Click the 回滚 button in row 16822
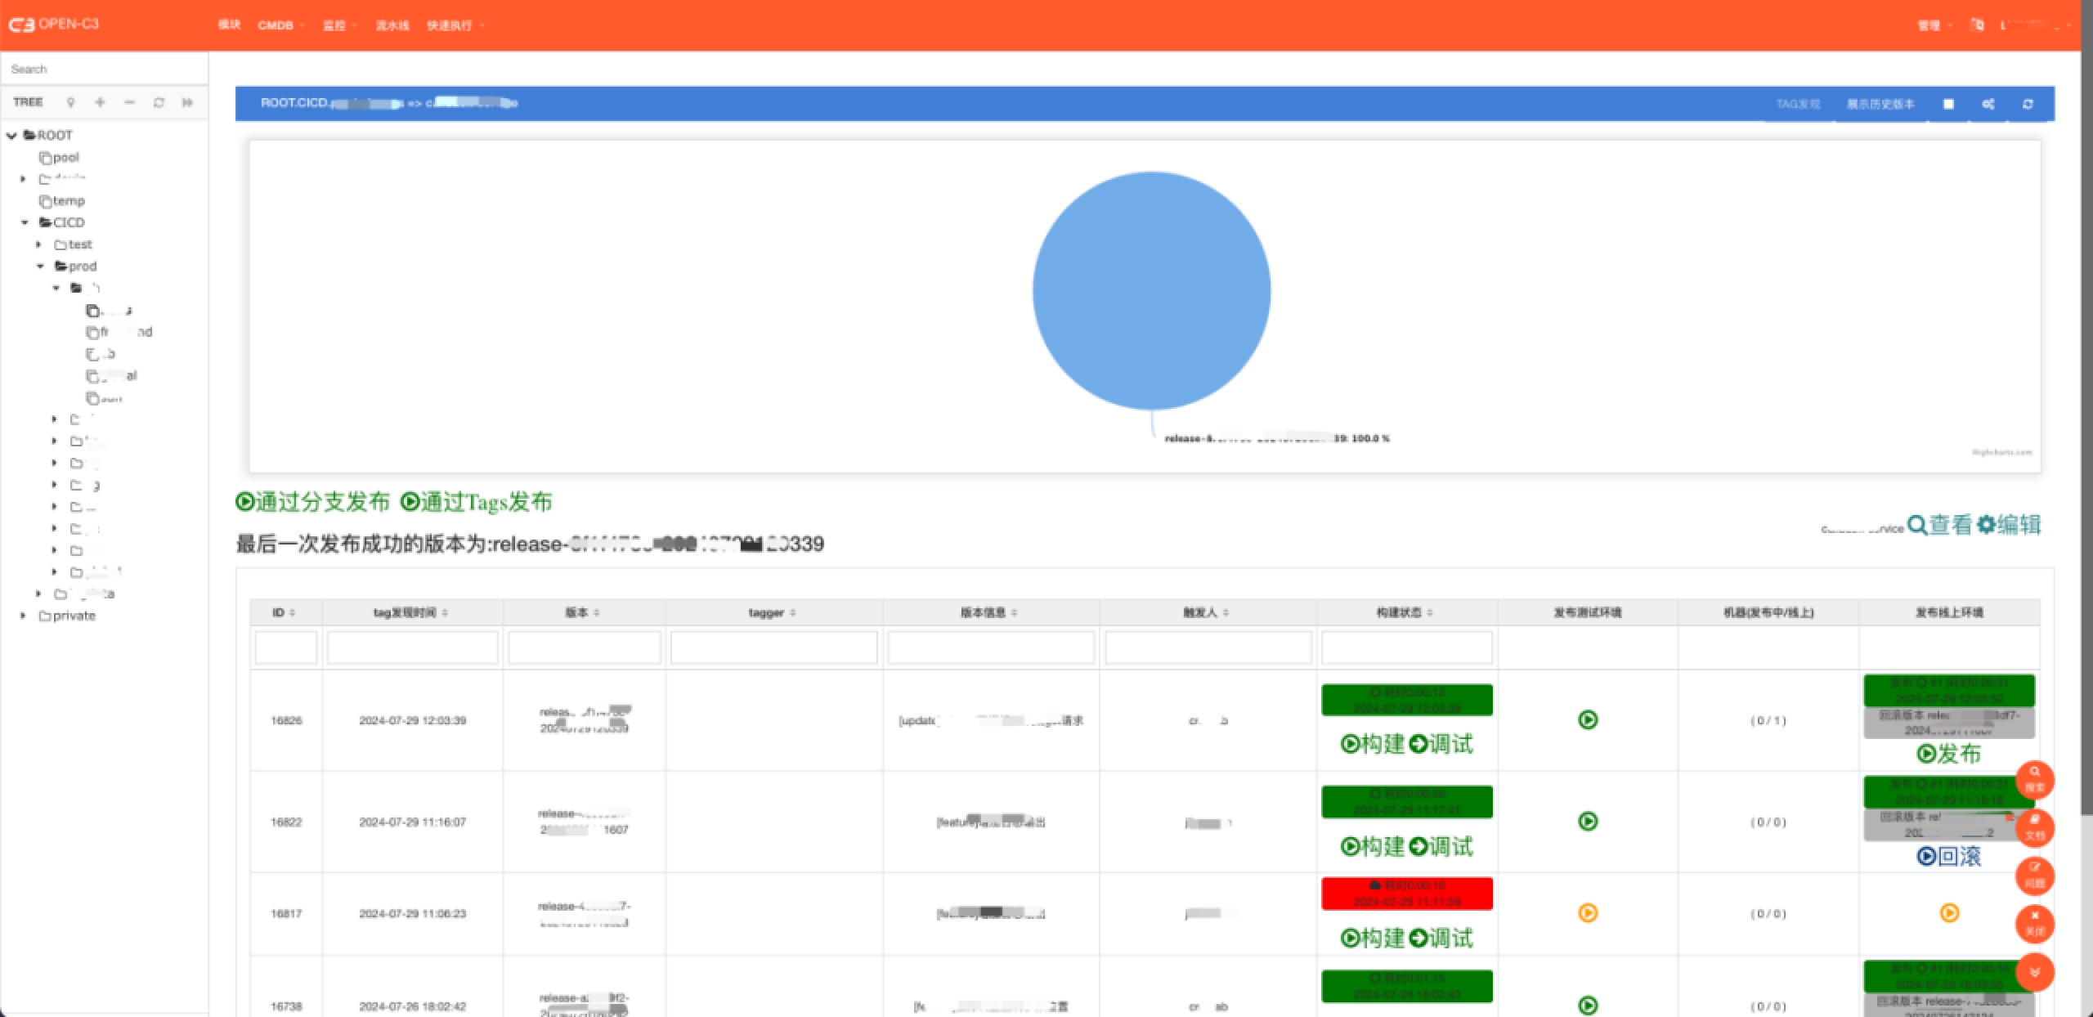Screen dimensions: 2093x1017 click(x=1949, y=856)
